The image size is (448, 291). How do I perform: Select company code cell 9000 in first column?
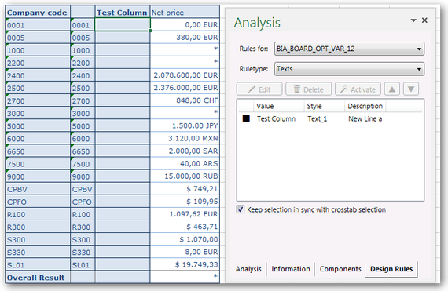[38, 176]
